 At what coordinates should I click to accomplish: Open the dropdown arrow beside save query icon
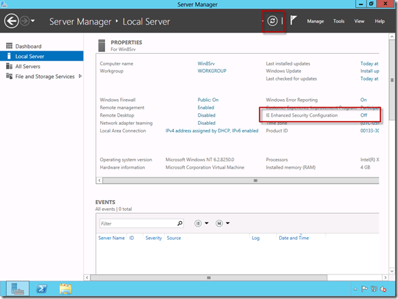click(x=228, y=223)
